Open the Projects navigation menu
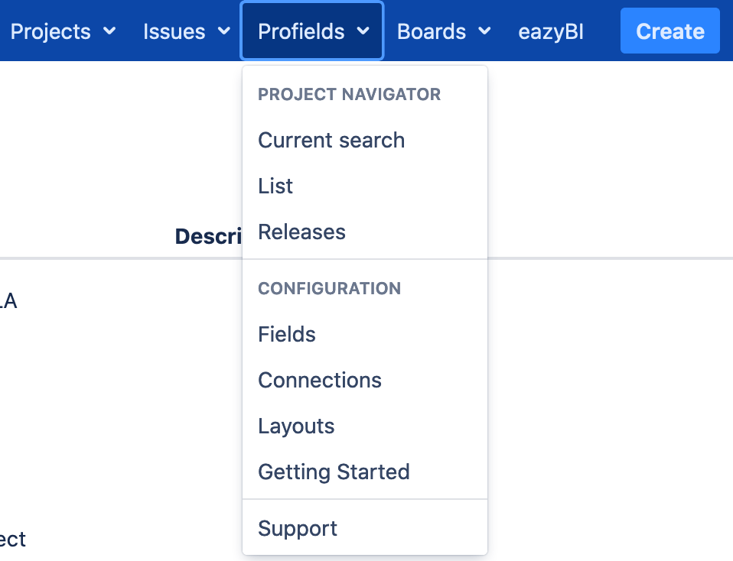Image resolution: width=733 pixels, height=561 pixels. pyautogui.click(x=50, y=31)
